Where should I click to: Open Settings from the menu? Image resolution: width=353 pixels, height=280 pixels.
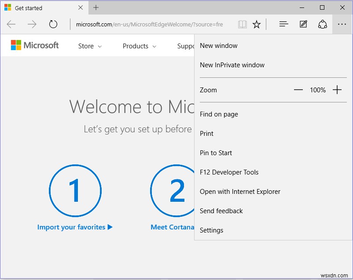(x=211, y=230)
